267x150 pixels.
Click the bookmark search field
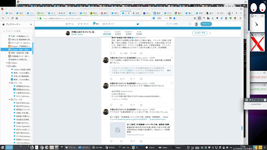click(17, 31)
